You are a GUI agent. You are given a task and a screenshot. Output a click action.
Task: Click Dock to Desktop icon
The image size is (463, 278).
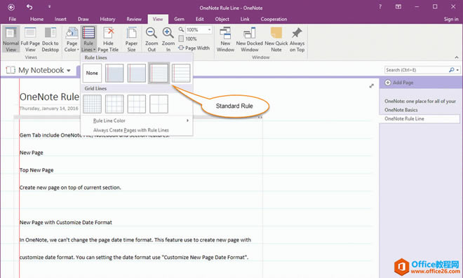coord(51,39)
